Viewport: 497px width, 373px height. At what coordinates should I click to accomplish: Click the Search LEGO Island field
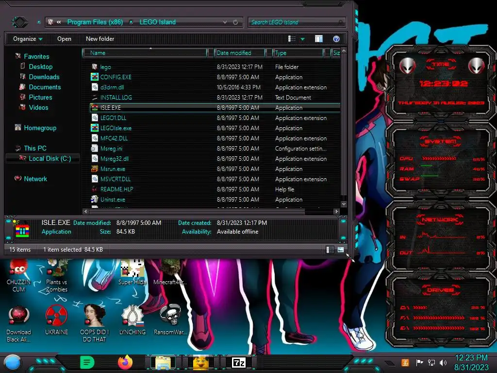click(x=297, y=22)
